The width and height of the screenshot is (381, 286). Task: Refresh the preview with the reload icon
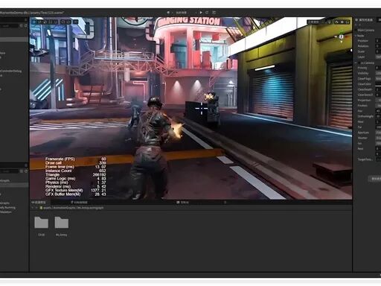click(207, 12)
